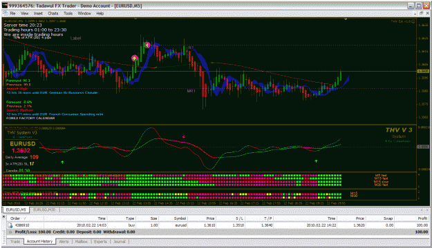This screenshot has width=432, height=248.
Task: Click the German Ifo Business Climate news line
Action: 52,93
